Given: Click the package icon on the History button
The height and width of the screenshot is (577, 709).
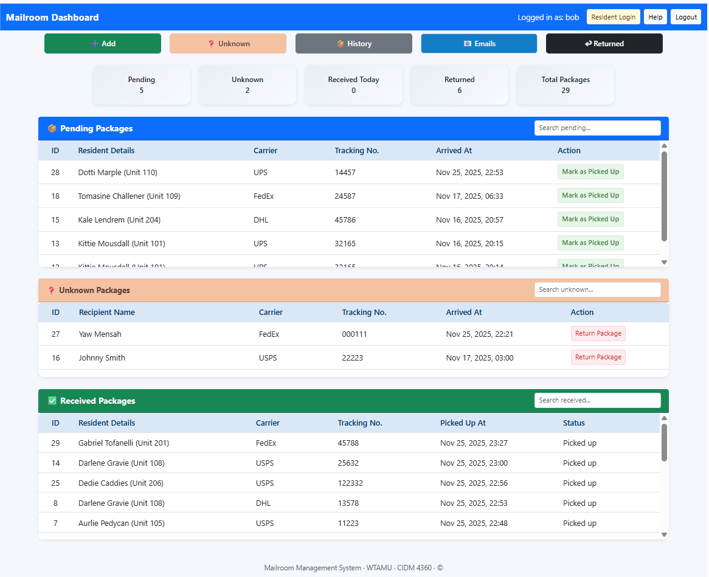Looking at the screenshot, I should coord(339,43).
